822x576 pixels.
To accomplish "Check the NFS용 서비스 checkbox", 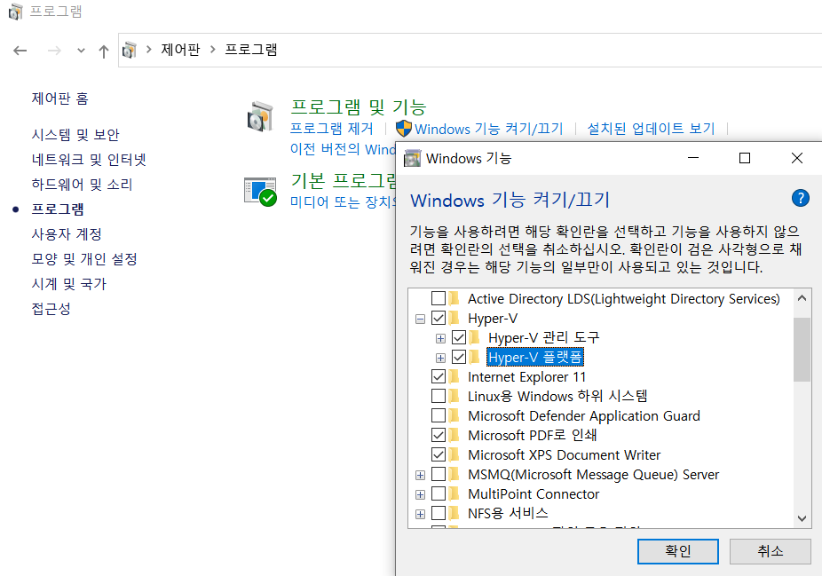I will 439,513.
